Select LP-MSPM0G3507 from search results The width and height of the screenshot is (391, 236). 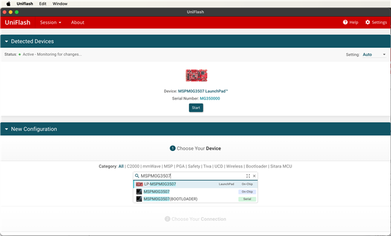(x=195, y=184)
